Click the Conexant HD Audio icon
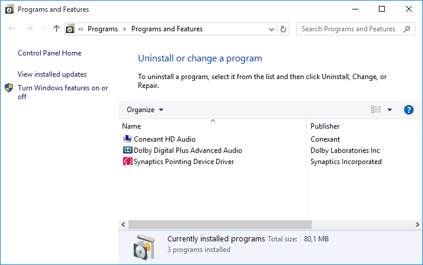The width and height of the screenshot is (423, 265). click(x=128, y=139)
